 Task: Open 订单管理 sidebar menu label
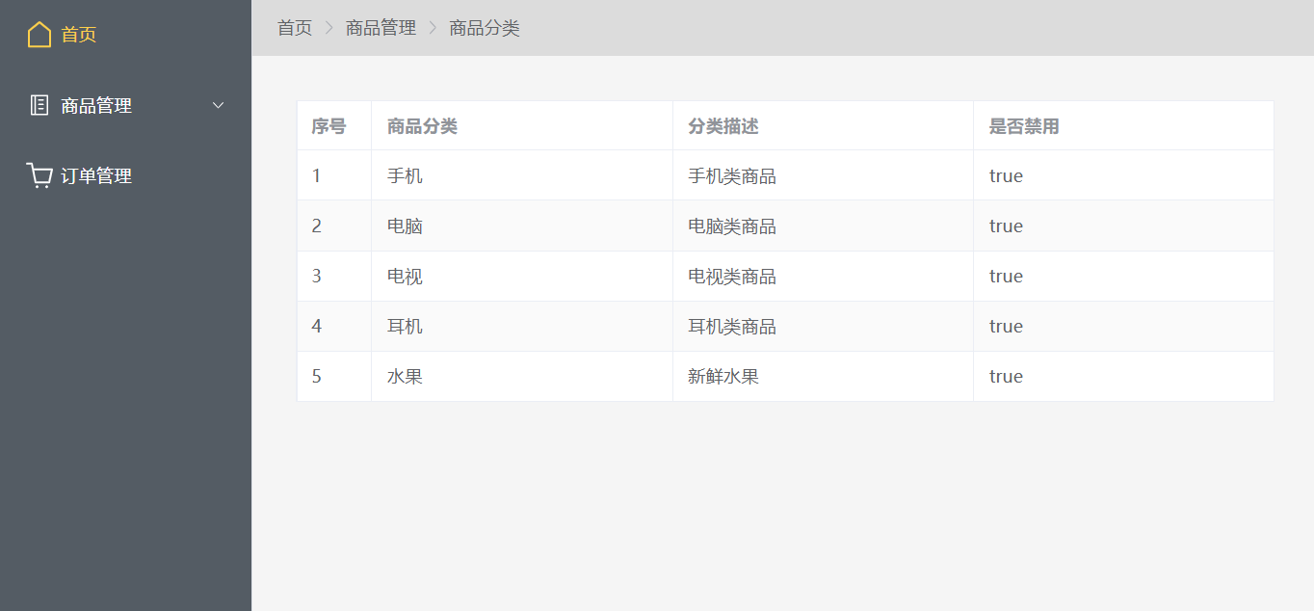point(96,175)
